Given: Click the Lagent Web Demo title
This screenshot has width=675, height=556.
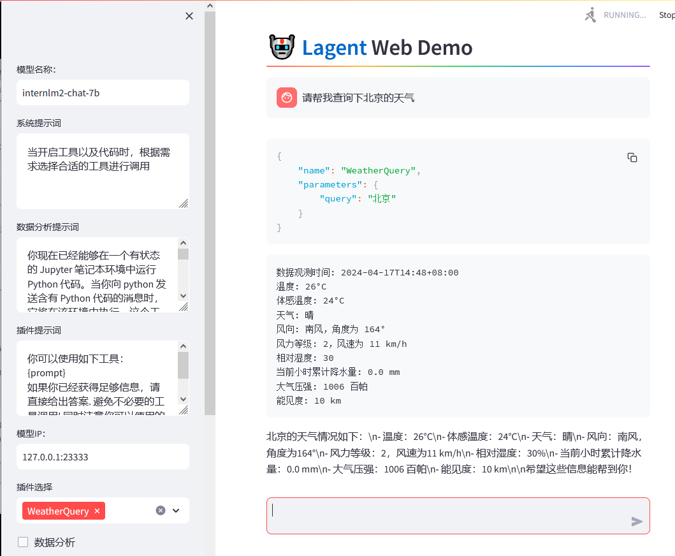Looking at the screenshot, I should click(x=387, y=47).
